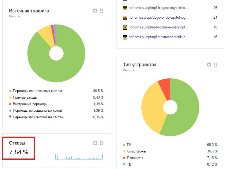
Task: Select legend label Переходы из социальных сетей
Action: (37, 111)
